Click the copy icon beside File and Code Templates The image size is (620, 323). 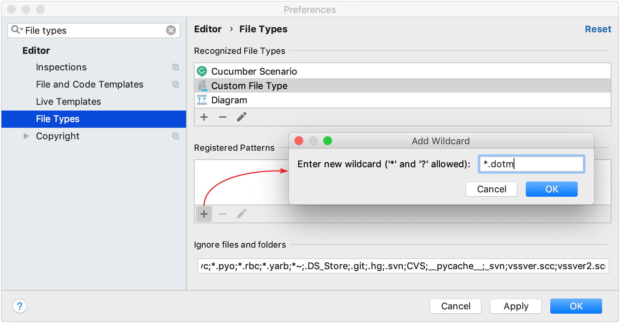[176, 84]
